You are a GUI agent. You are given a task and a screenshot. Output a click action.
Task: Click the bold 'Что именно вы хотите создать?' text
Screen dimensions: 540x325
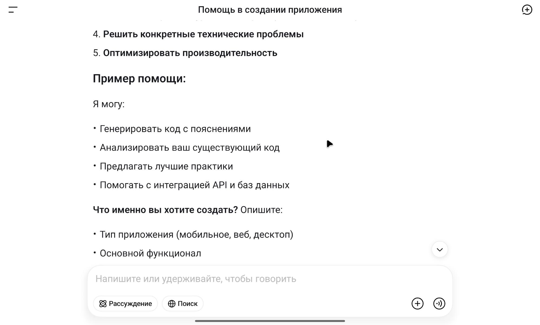pyautogui.click(x=165, y=210)
